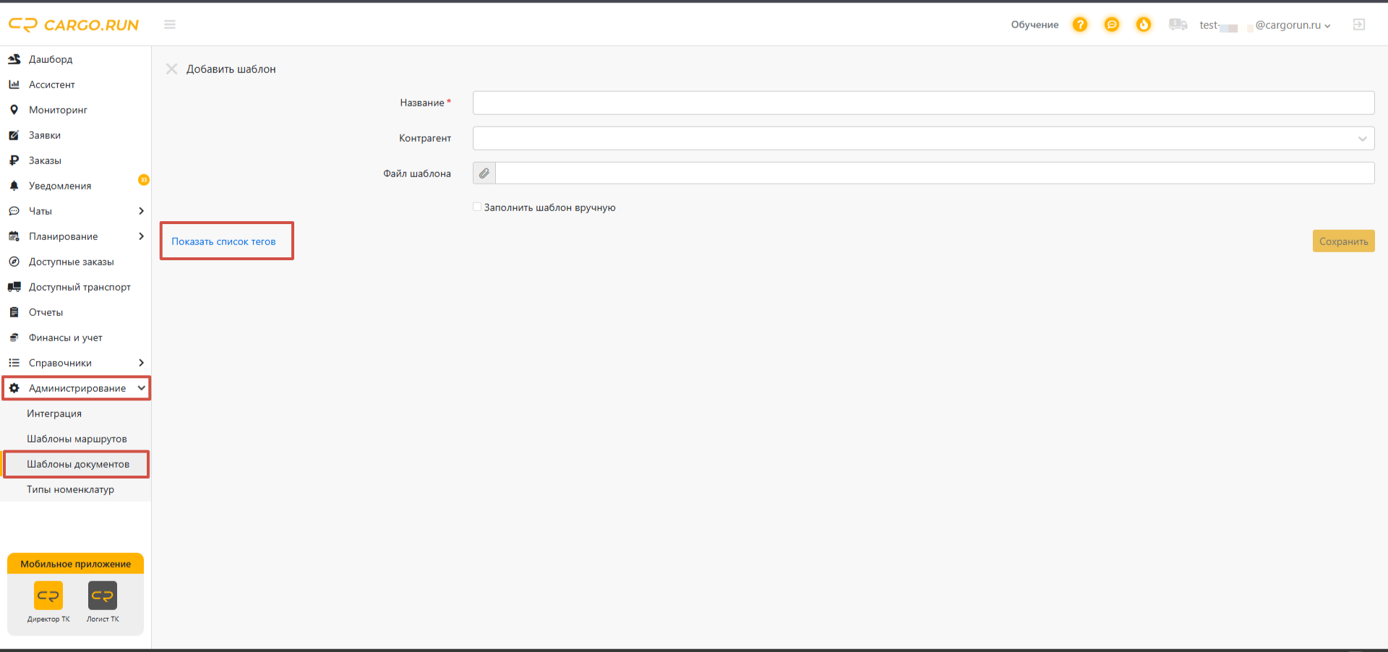Open Заказы menu label

point(45,160)
